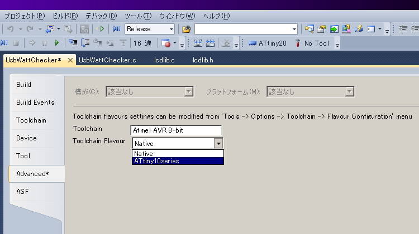
Task: Open the Undo history dropdown arrow
Action: pyautogui.click(x=20, y=29)
